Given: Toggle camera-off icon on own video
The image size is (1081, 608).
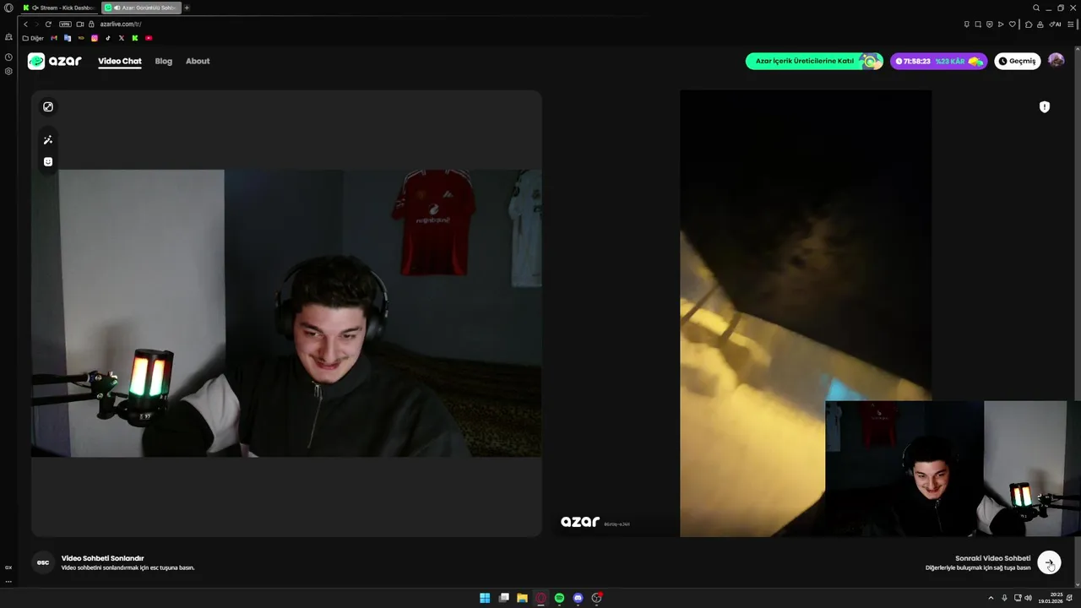Looking at the screenshot, I should pyautogui.click(x=48, y=106).
